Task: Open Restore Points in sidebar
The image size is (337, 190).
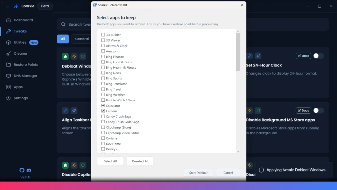Action: tap(26, 64)
